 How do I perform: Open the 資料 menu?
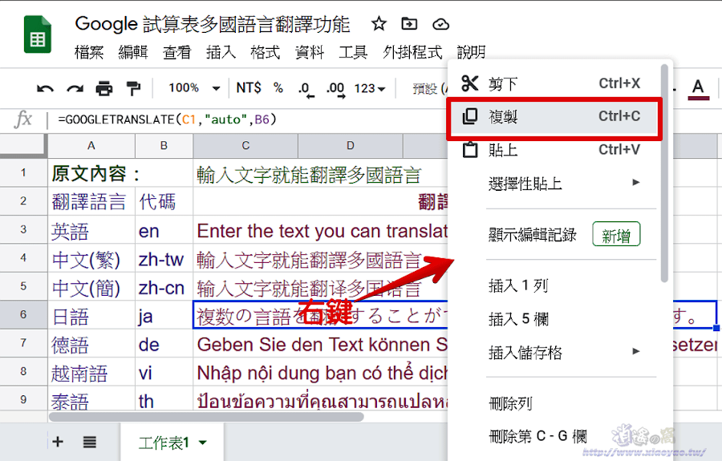(310, 52)
